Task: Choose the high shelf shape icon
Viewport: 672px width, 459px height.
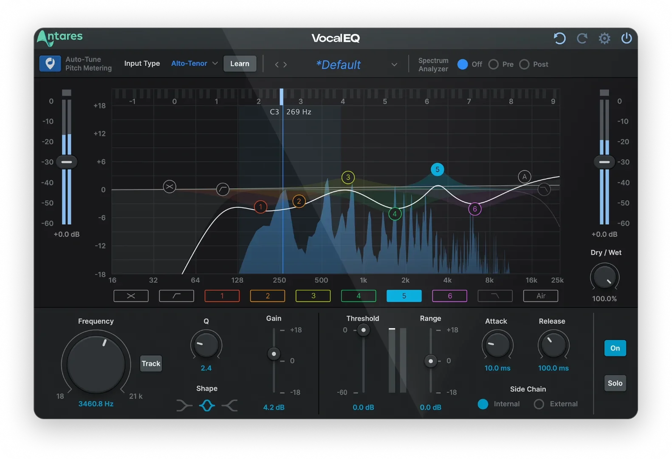Action: (x=230, y=405)
